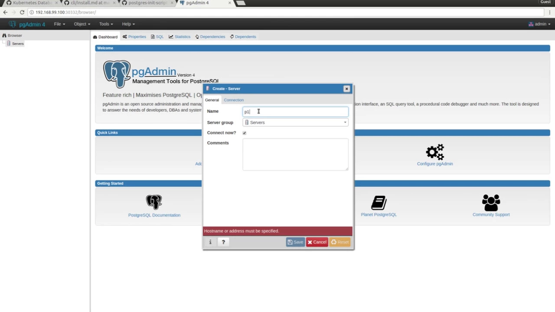Click the pgAdmin 4 elephant logo in navbar
555x312 pixels.
12,24
